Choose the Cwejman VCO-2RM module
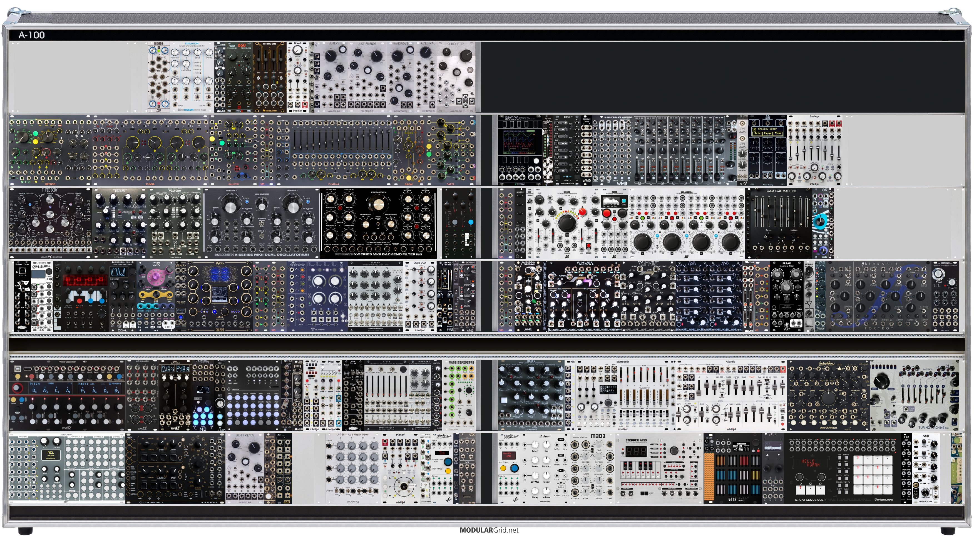Viewport: 979px width, 536px height. pos(176,224)
